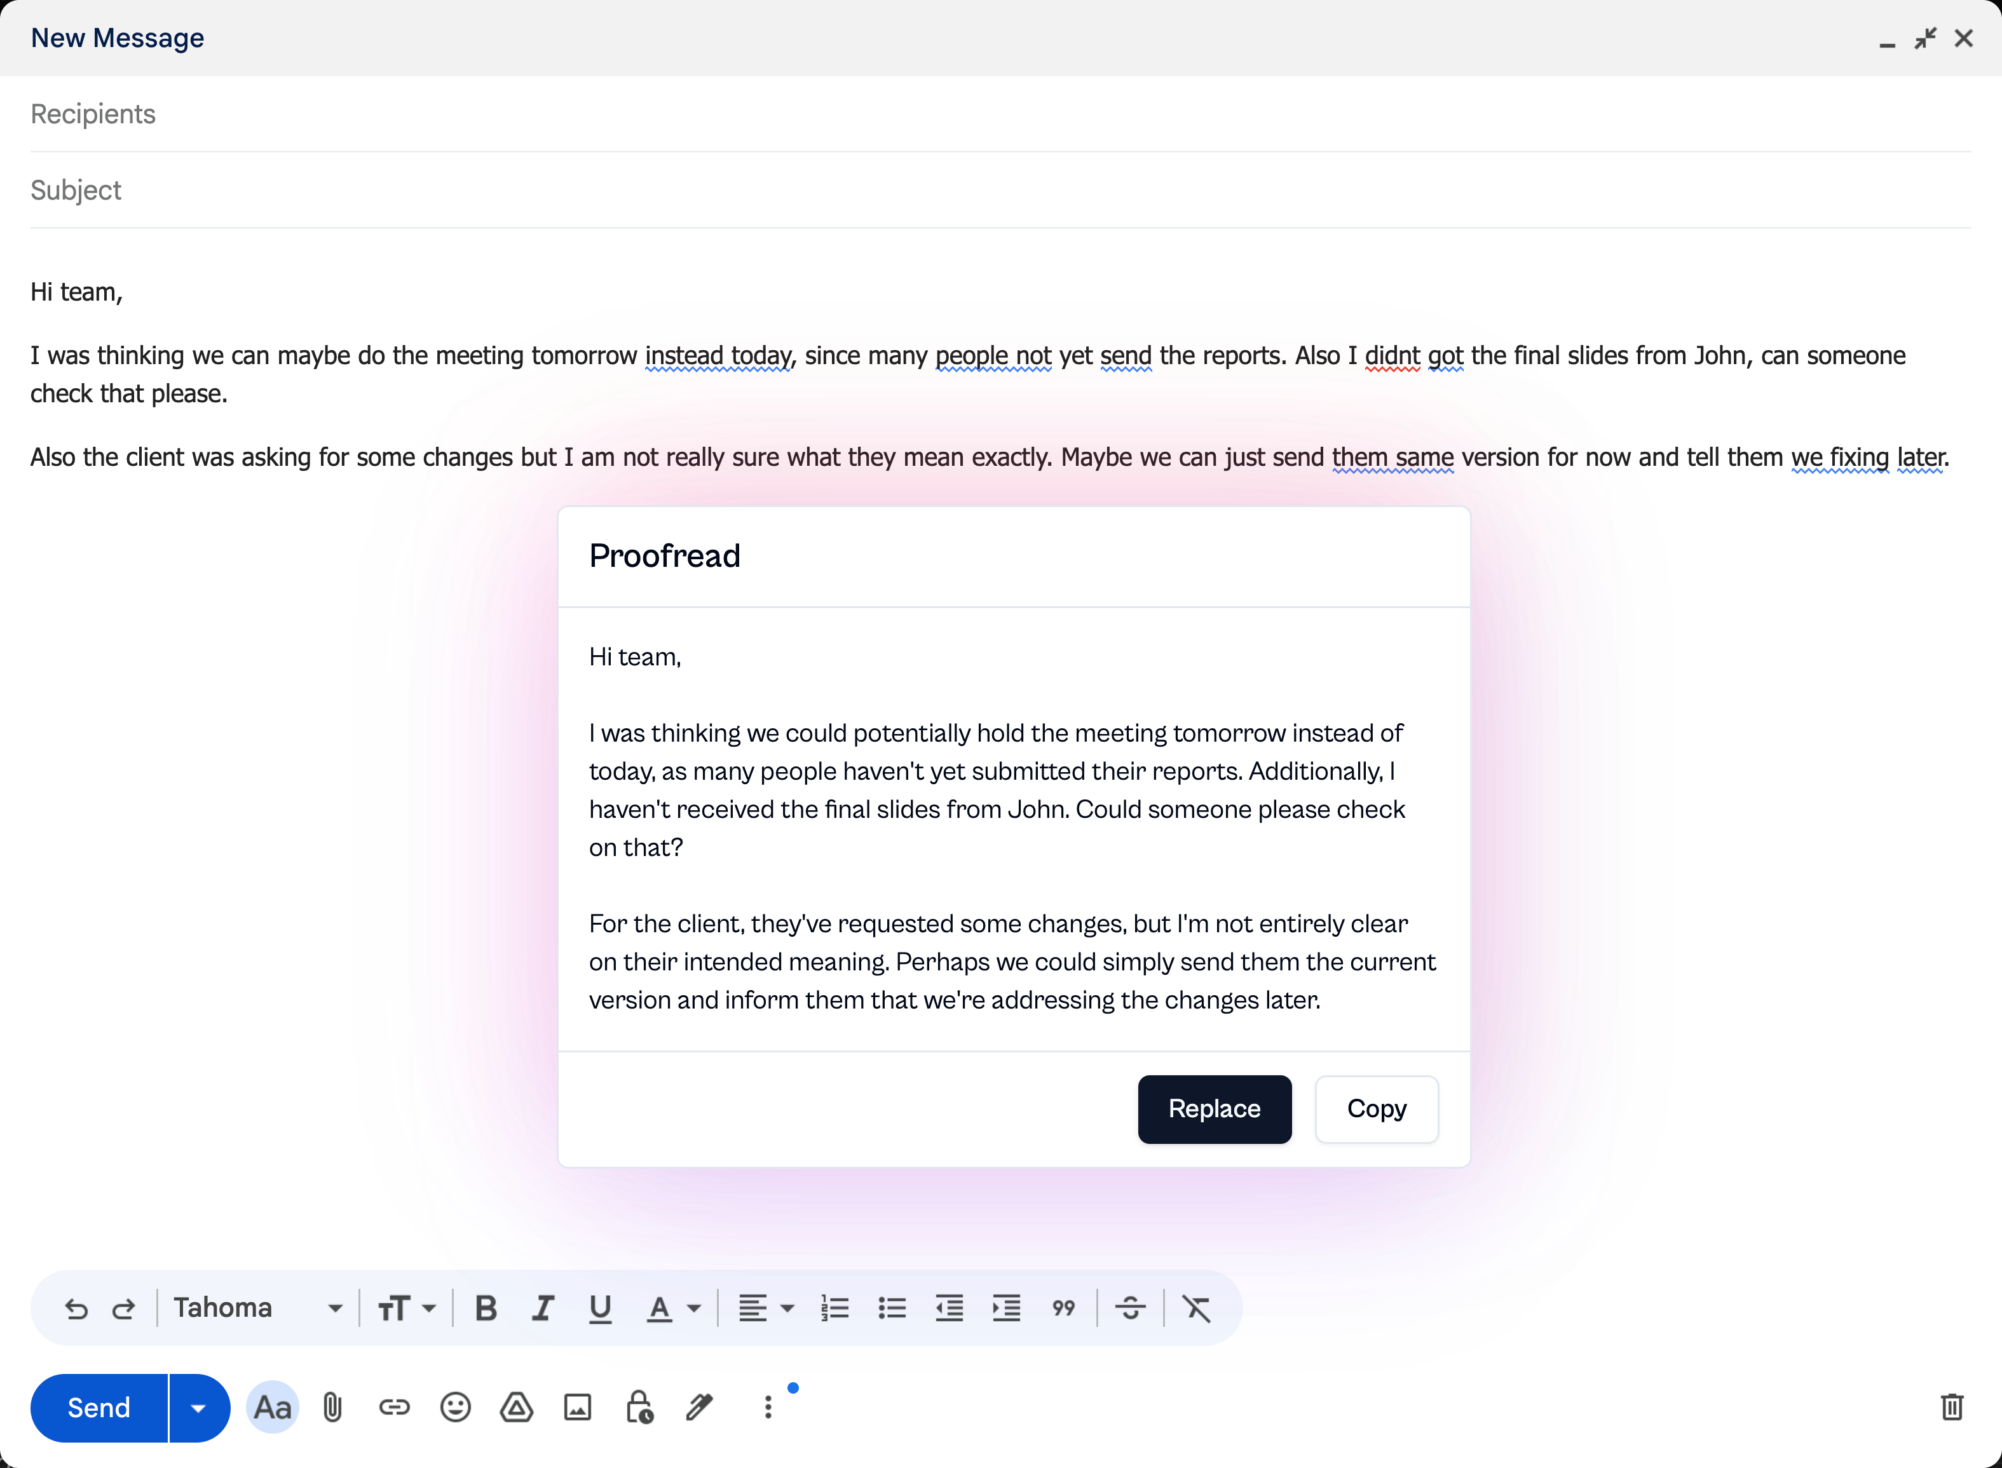Click the Replace button in Proofread
Screen dimensions: 2002x1468
(x=1214, y=1109)
